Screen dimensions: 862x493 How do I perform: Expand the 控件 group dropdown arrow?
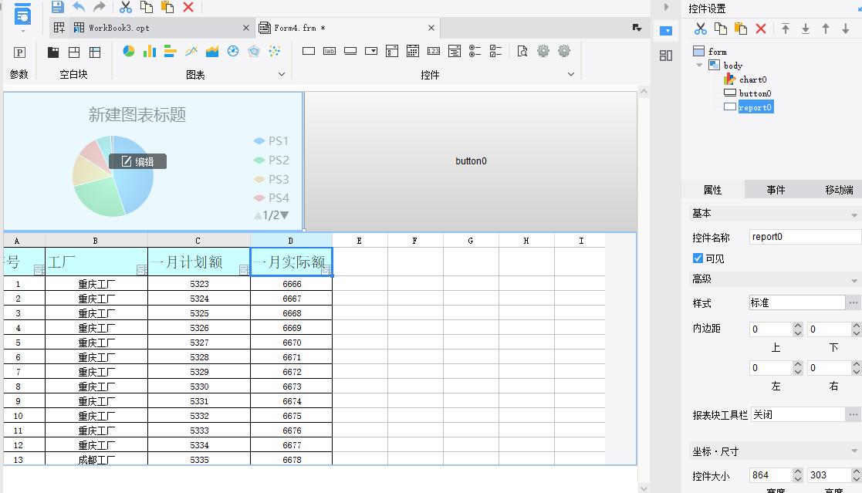[x=570, y=74]
